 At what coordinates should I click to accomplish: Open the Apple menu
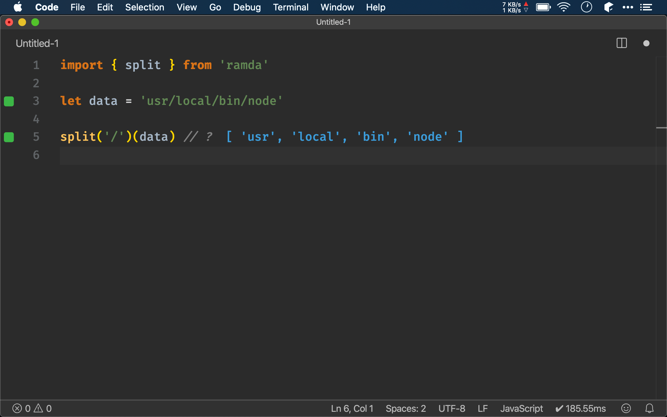pyautogui.click(x=18, y=7)
